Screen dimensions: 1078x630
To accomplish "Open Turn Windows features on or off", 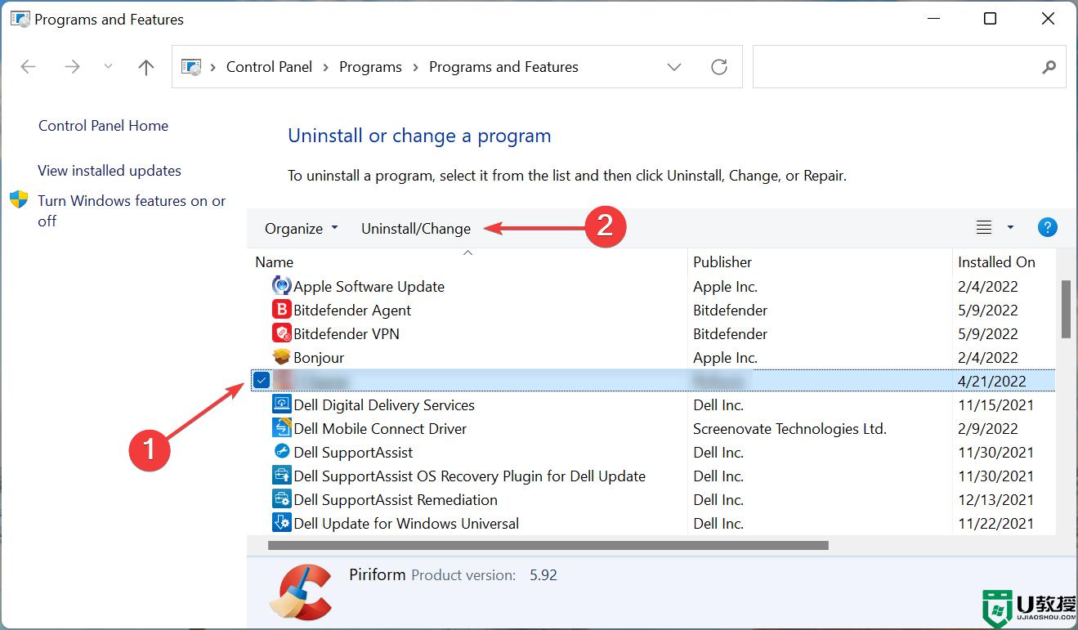I will point(132,211).
